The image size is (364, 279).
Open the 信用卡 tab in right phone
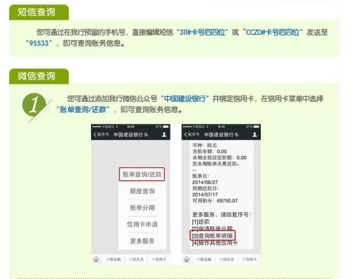pos(249,259)
